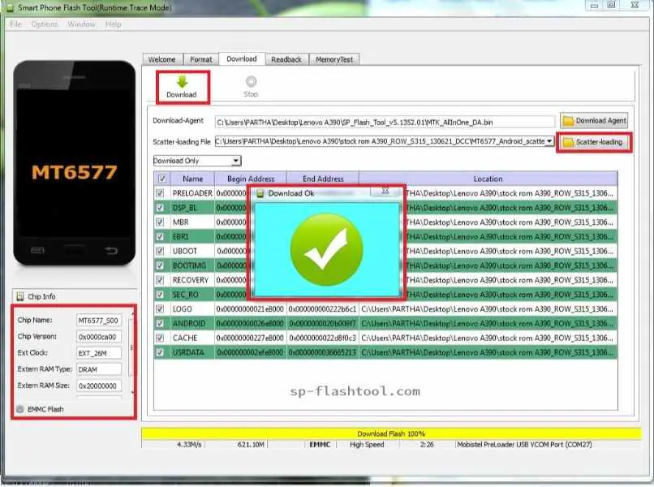Click the LOGO begin address 0x00000000021e8000
The width and height of the screenshot is (654, 487).
point(250,308)
